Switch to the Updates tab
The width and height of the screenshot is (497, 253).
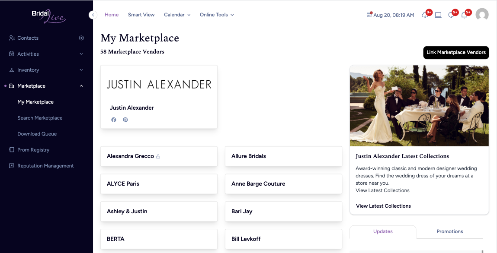coord(383,231)
